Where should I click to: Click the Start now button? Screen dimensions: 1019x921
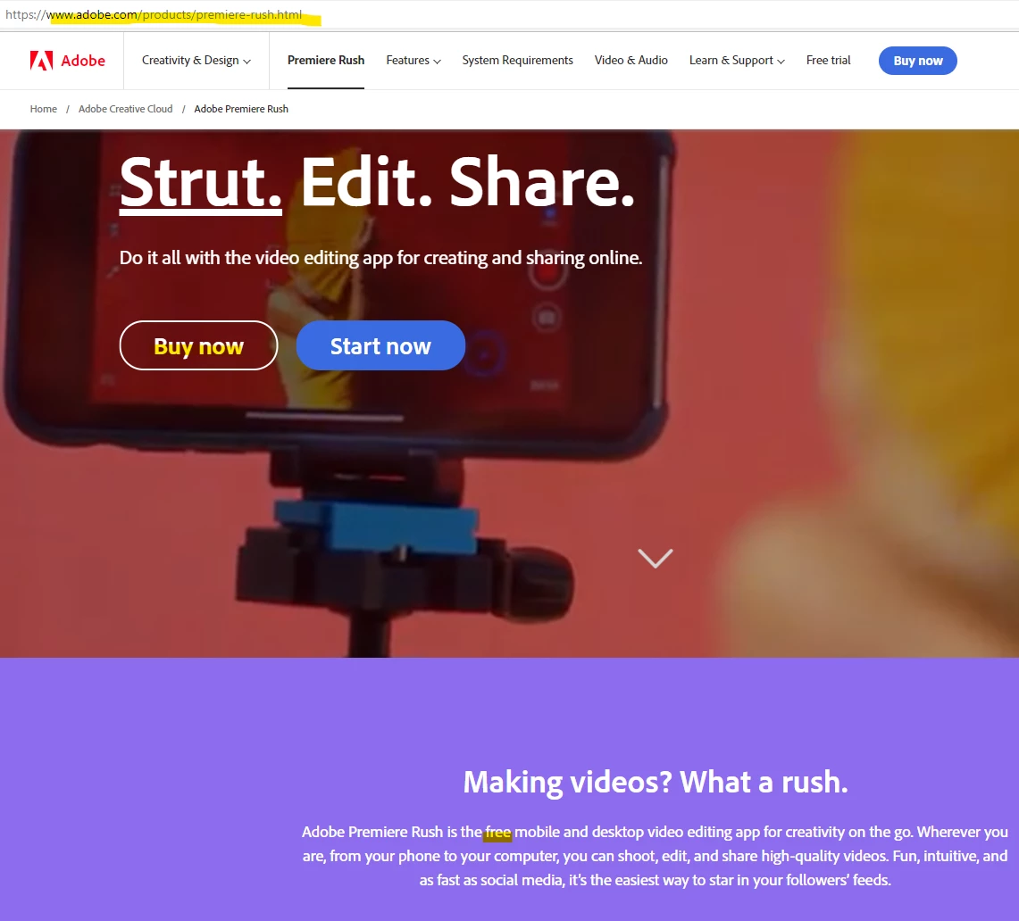380,345
